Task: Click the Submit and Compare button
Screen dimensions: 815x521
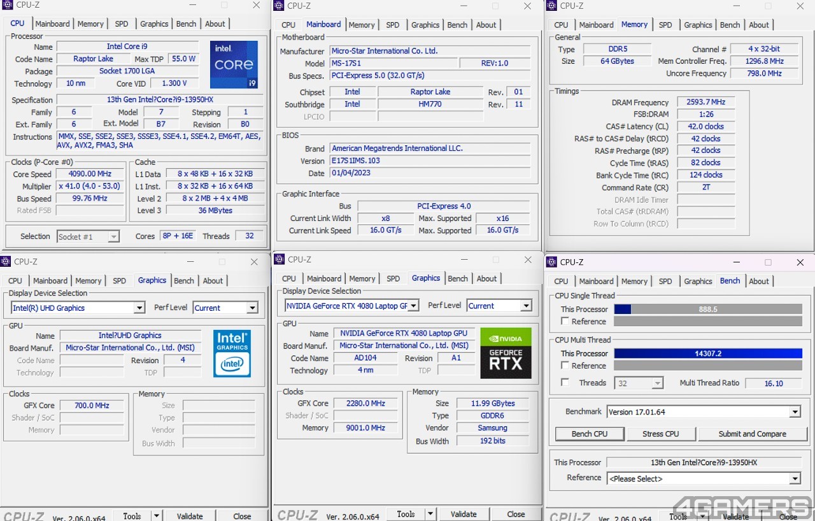Action: click(x=753, y=434)
